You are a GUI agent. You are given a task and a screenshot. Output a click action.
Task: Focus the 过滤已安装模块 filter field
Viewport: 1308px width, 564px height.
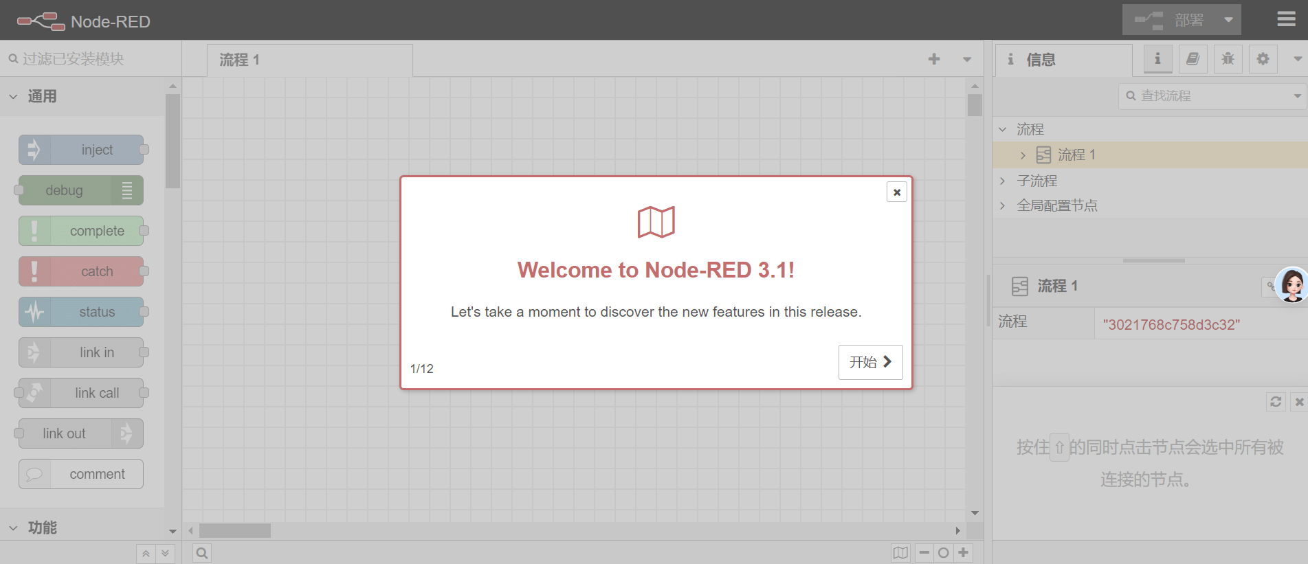click(x=91, y=59)
